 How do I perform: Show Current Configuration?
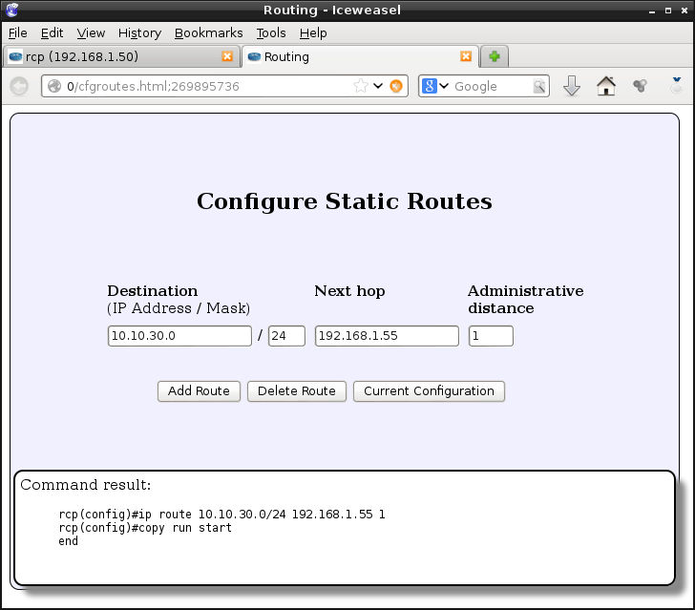(429, 391)
